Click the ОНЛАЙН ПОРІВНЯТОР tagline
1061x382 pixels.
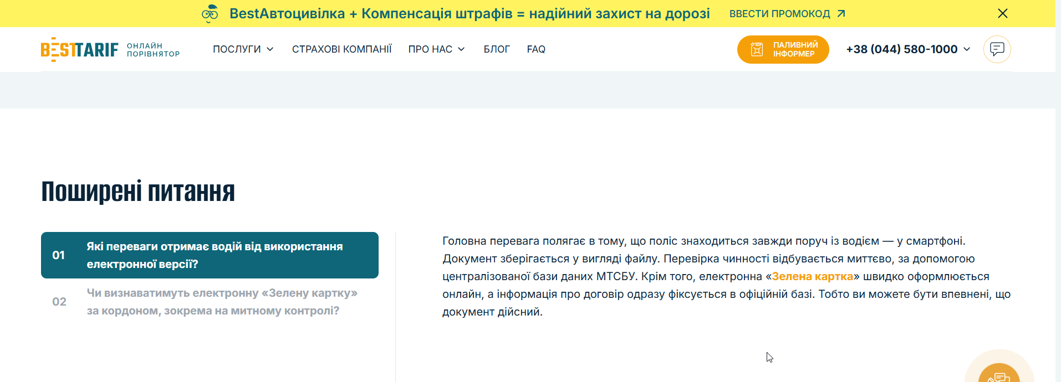tap(153, 50)
